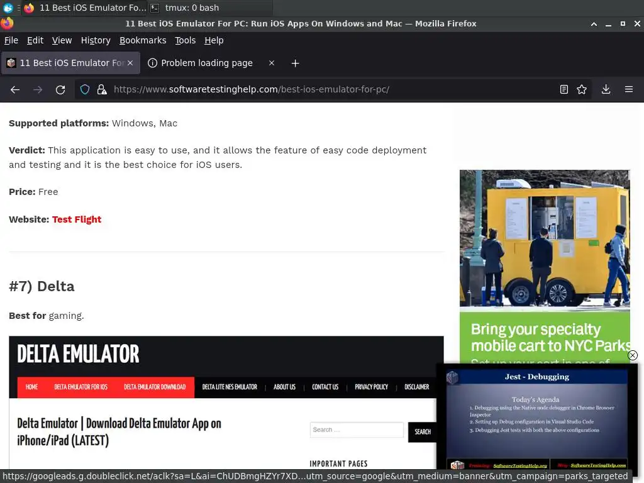The image size is (644, 483).
Task: Reload the current page
Action: click(x=60, y=89)
